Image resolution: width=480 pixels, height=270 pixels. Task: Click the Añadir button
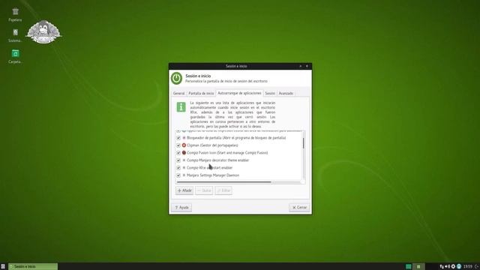click(184, 190)
